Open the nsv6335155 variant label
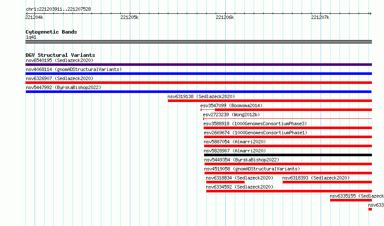 (x=357, y=196)
